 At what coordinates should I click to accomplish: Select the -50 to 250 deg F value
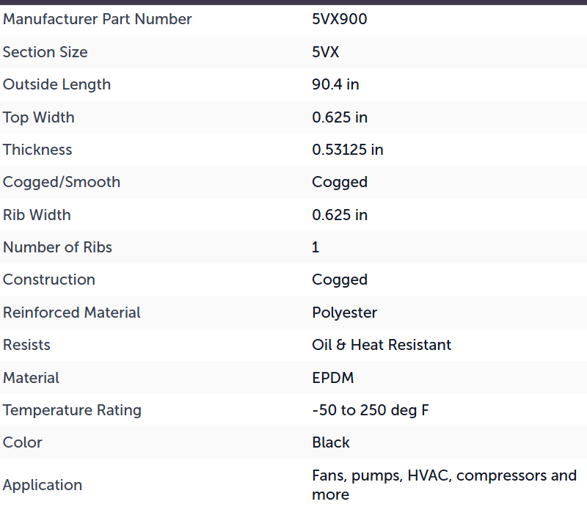(371, 410)
